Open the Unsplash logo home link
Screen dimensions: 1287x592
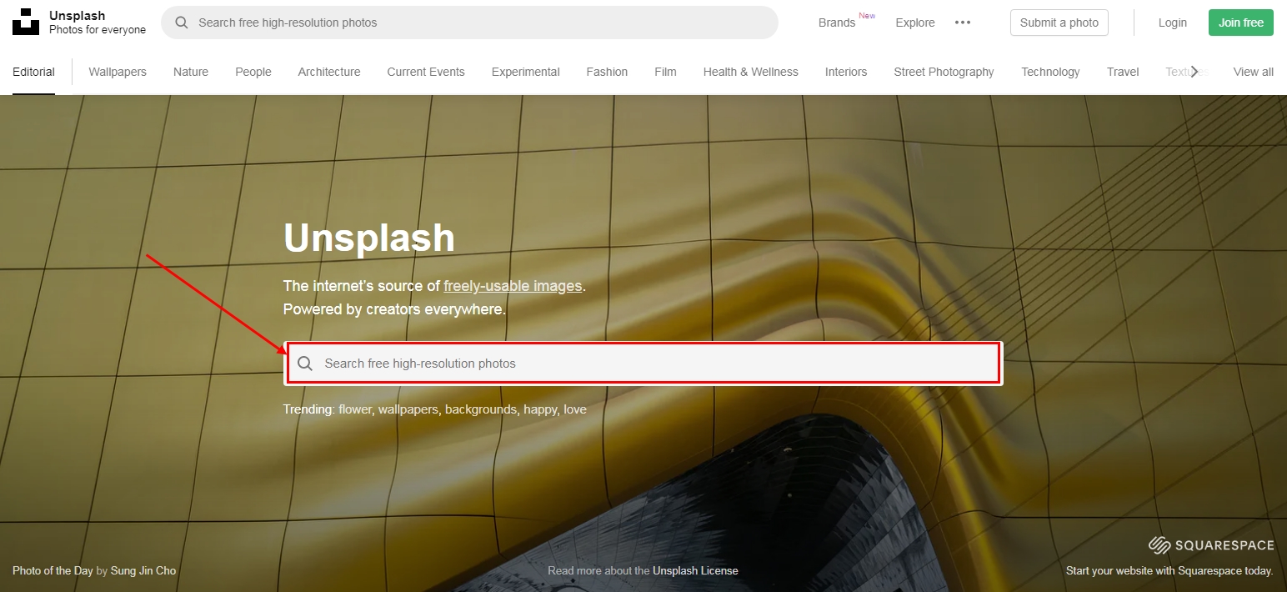coord(26,23)
